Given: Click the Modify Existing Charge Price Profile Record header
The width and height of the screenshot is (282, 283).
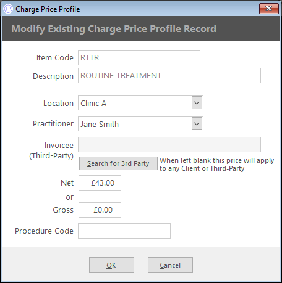Looking at the screenshot, I should (x=114, y=28).
